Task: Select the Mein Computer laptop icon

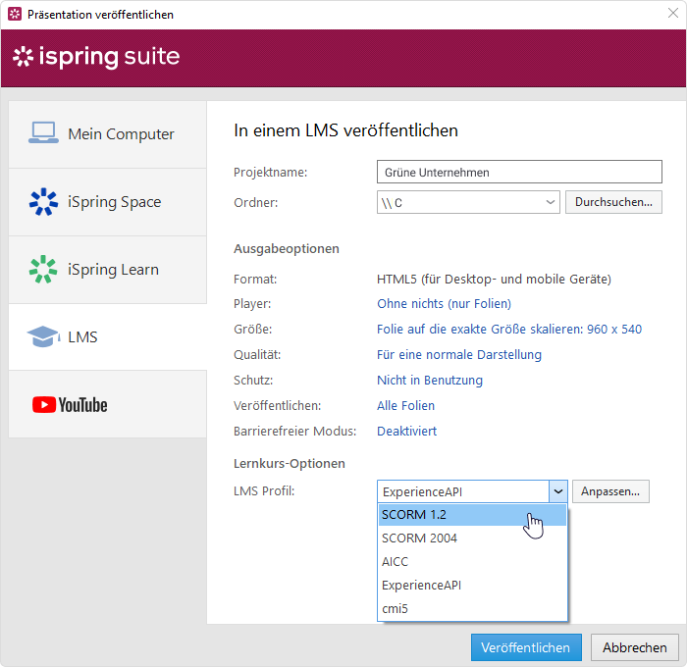Action: (43, 132)
